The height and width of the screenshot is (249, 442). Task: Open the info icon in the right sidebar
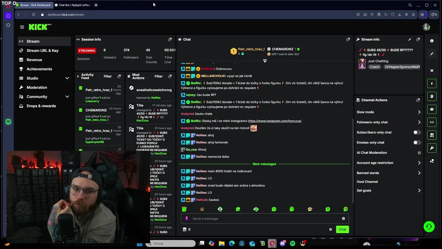click(432, 41)
